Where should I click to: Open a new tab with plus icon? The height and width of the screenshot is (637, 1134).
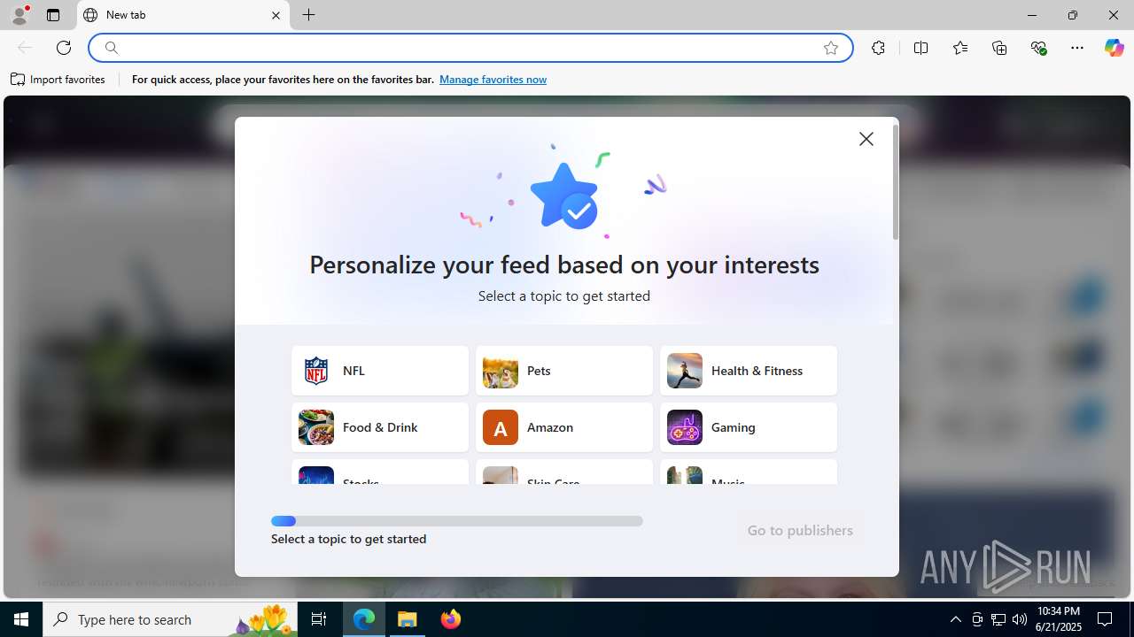pos(308,15)
